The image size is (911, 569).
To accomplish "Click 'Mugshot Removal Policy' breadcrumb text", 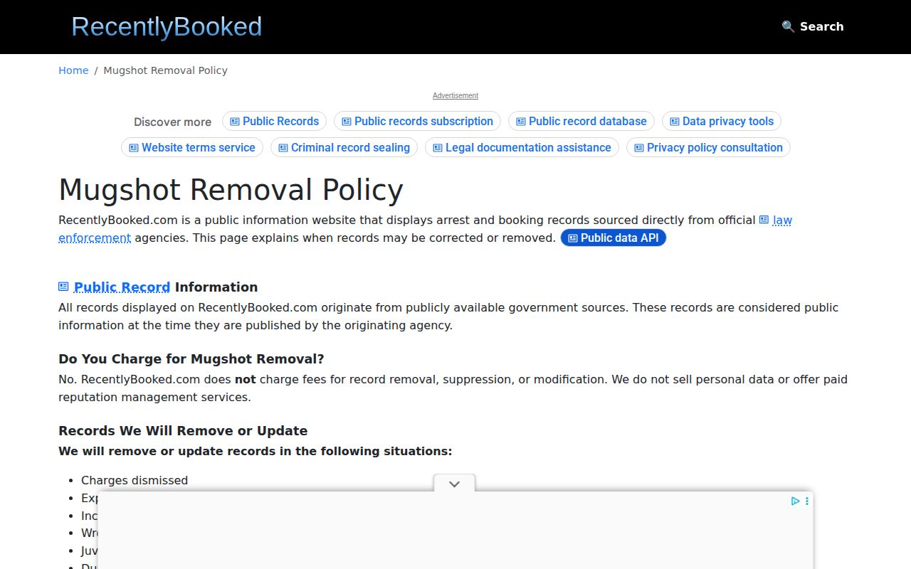I will [x=166, y=70].
